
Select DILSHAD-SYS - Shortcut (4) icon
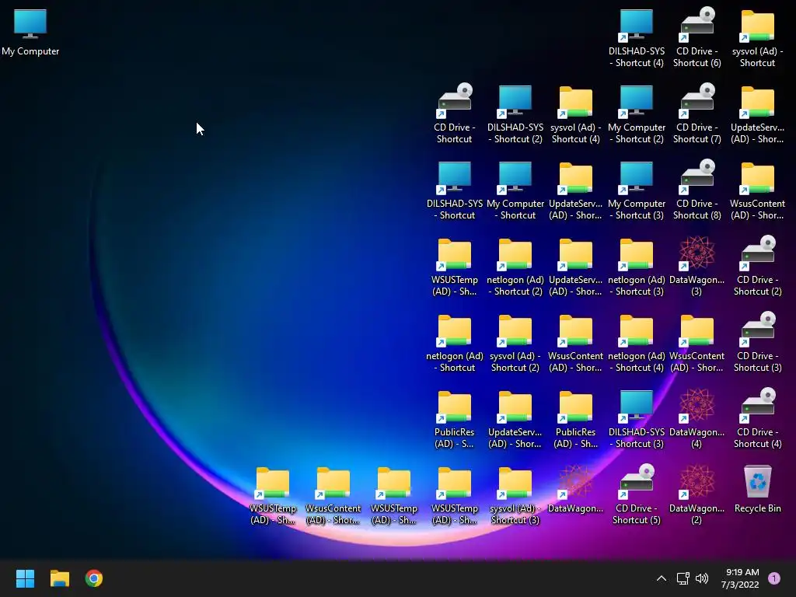point(636,38)
